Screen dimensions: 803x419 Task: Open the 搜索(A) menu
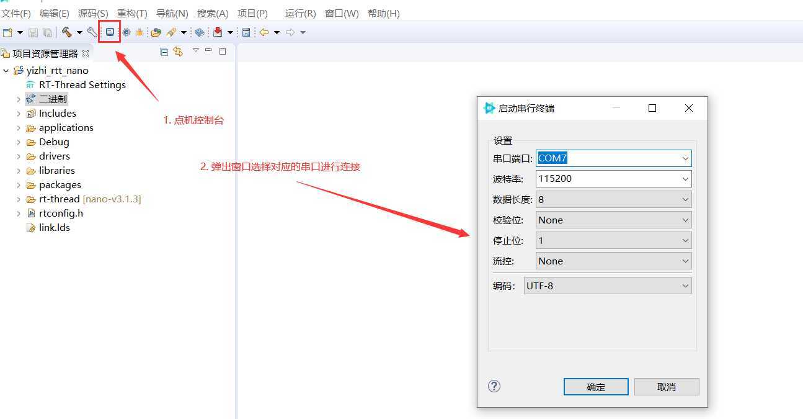tap(213, 13)
